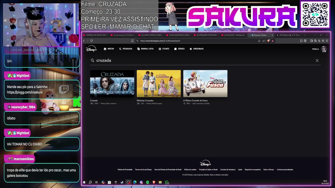Image resolution: width=335 pixels, height=188 pixels.
Task: Open the Séries section
Action: (180, 49)
